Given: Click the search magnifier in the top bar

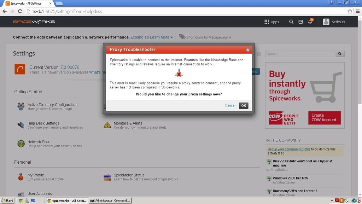Looking at the screenshot, I should (x=291, y=22).
